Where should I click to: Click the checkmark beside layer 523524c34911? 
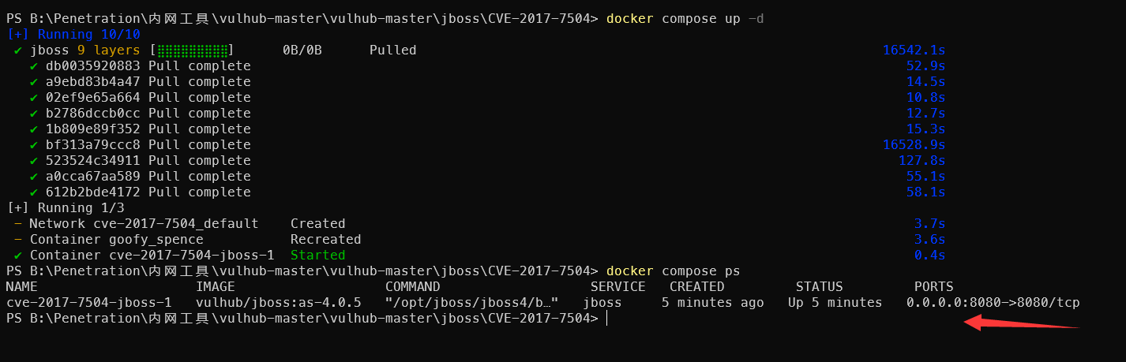(x=33, y=161)
